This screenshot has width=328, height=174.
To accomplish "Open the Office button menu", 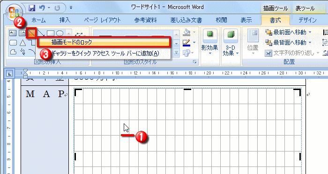I will click(14, 12).
